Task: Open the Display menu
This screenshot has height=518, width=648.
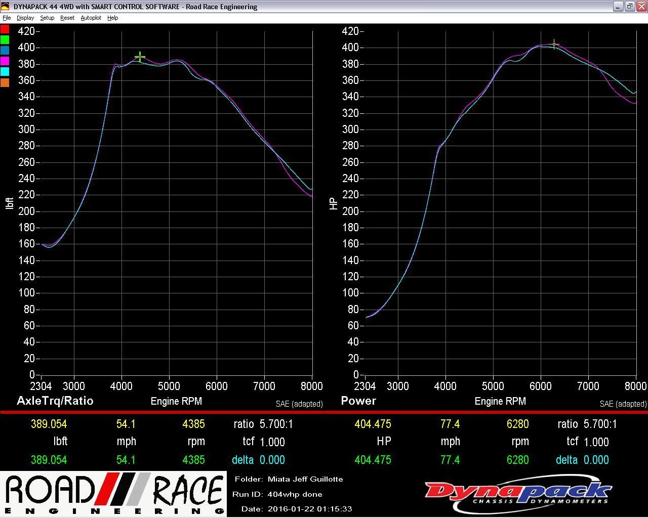Action: 25,18
